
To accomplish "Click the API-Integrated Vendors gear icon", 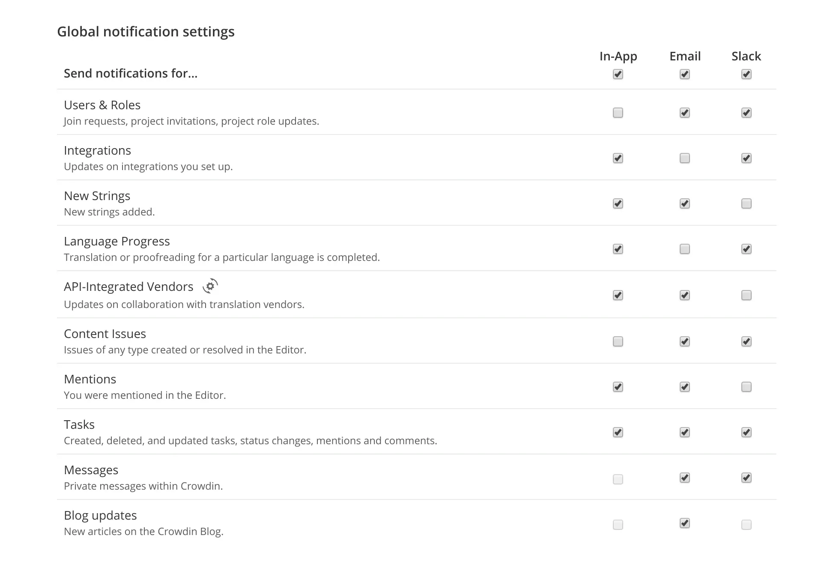I will tap(210, 286).
